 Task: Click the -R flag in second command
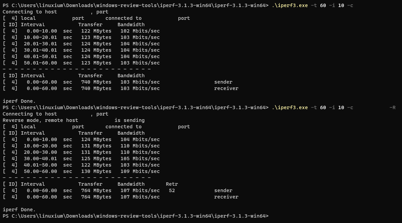392,108
